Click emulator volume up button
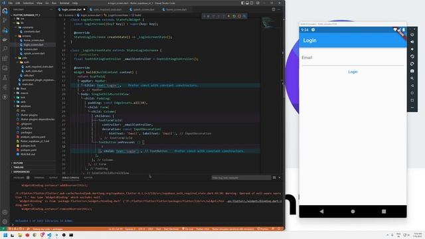Viewport: 425px width, 239px height. (x=412, y=42)
